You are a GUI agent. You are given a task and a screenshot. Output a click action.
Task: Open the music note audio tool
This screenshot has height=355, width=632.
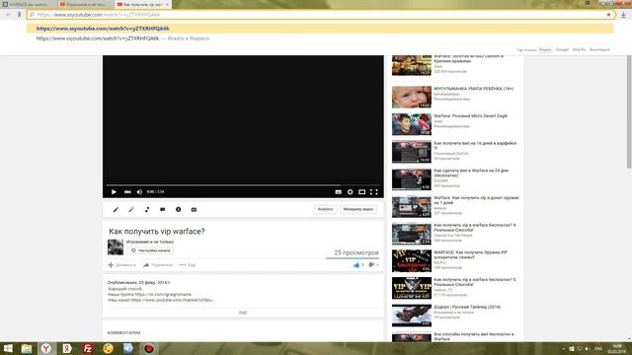click(x=147, y=209)
